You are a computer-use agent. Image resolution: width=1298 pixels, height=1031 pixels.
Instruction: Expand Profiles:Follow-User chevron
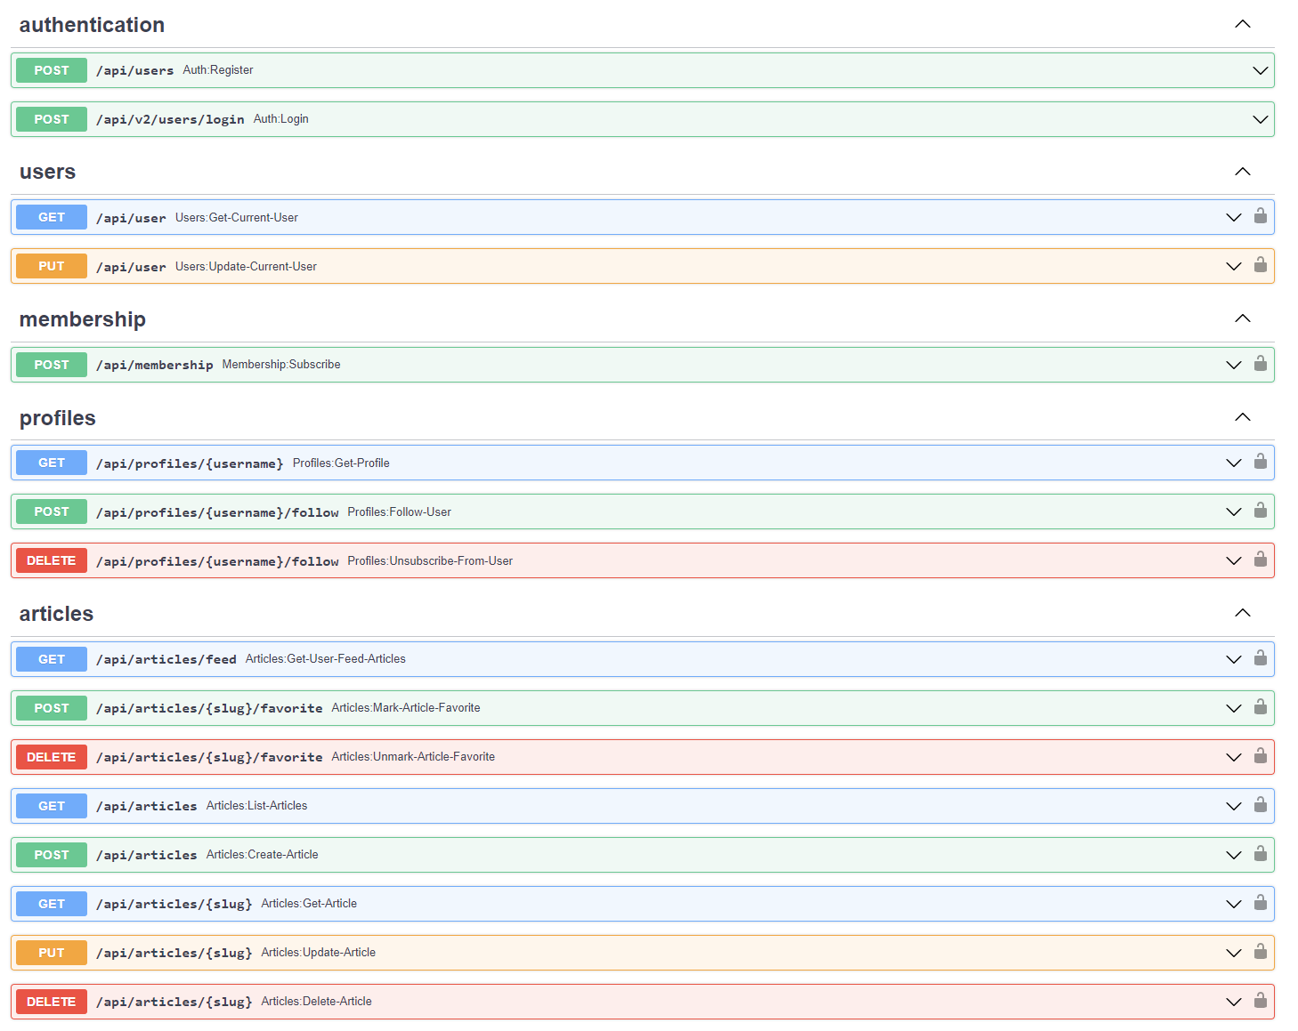point(1234,511)
